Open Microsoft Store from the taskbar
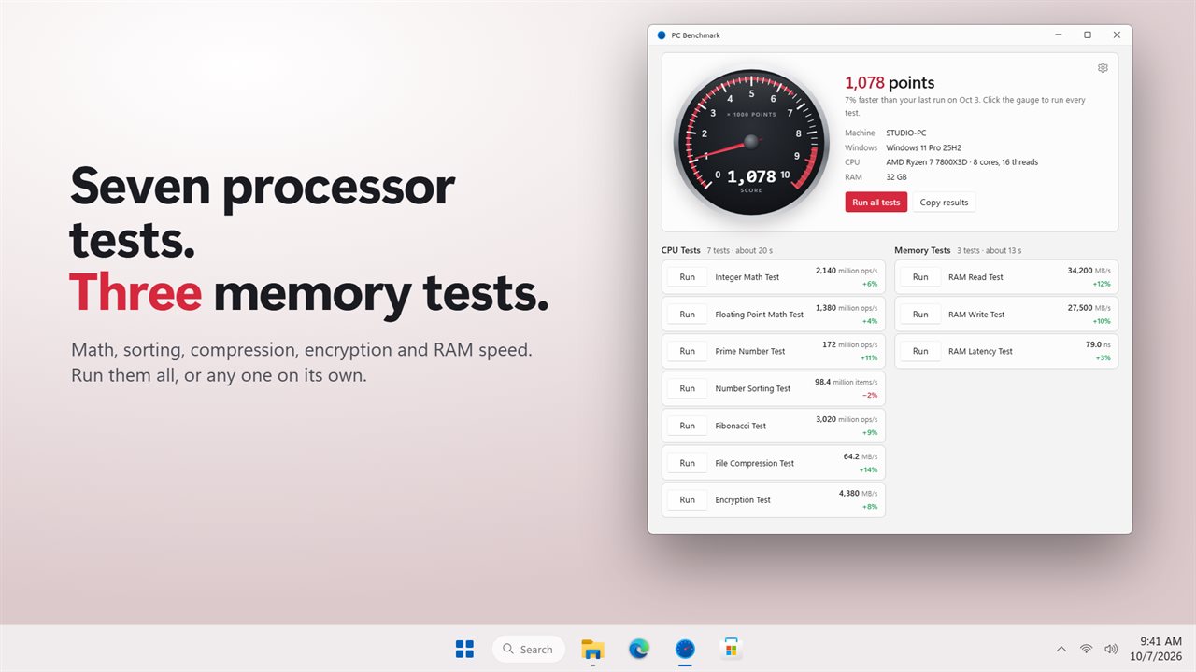The height and width of the screenshot is (672, 1196). [x=732, y=649]
